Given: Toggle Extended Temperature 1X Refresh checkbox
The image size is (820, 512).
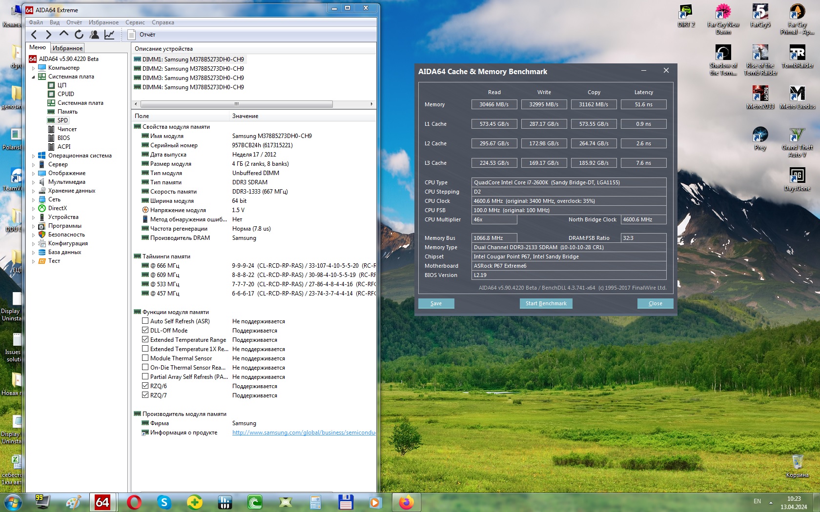Looking at the screenshot, I should (145, 349).
